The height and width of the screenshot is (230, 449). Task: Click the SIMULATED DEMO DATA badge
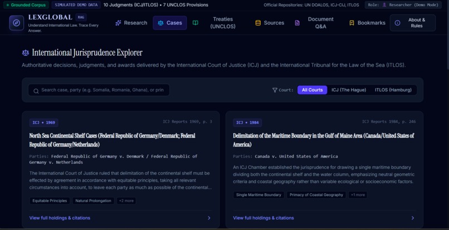[x=76, y=5]
